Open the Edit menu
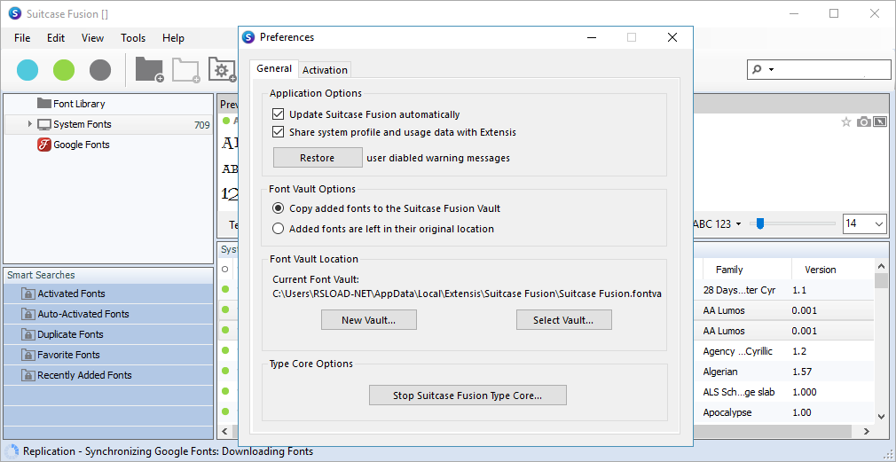The image size is (896, 462). point(56,38)
